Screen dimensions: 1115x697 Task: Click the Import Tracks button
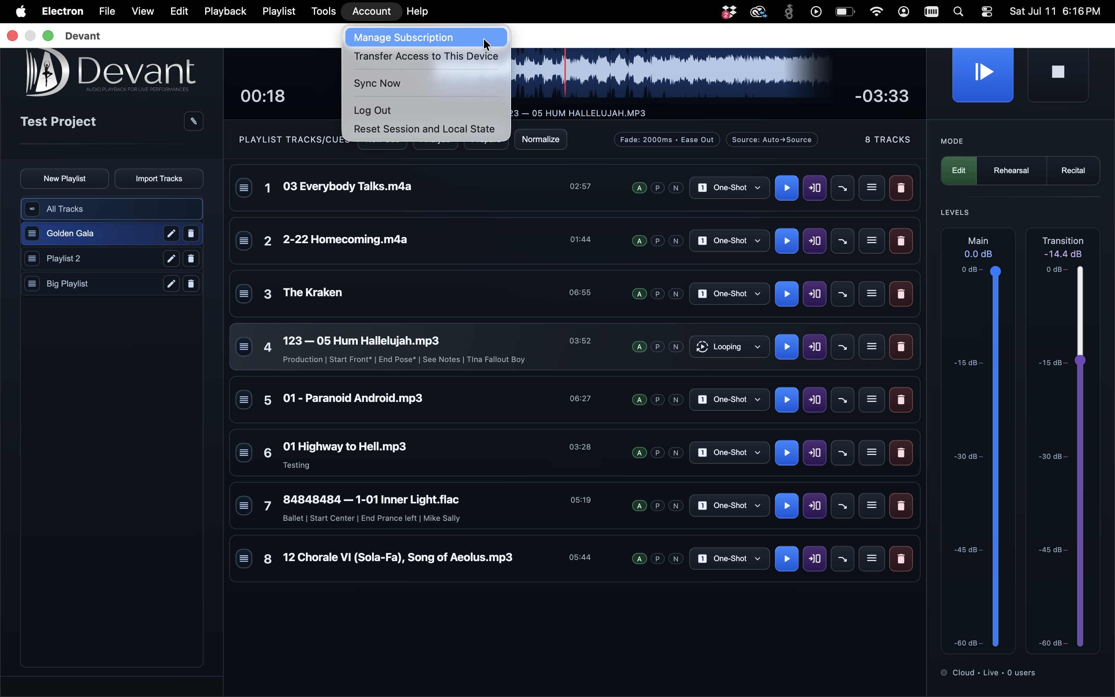point(158,179)
